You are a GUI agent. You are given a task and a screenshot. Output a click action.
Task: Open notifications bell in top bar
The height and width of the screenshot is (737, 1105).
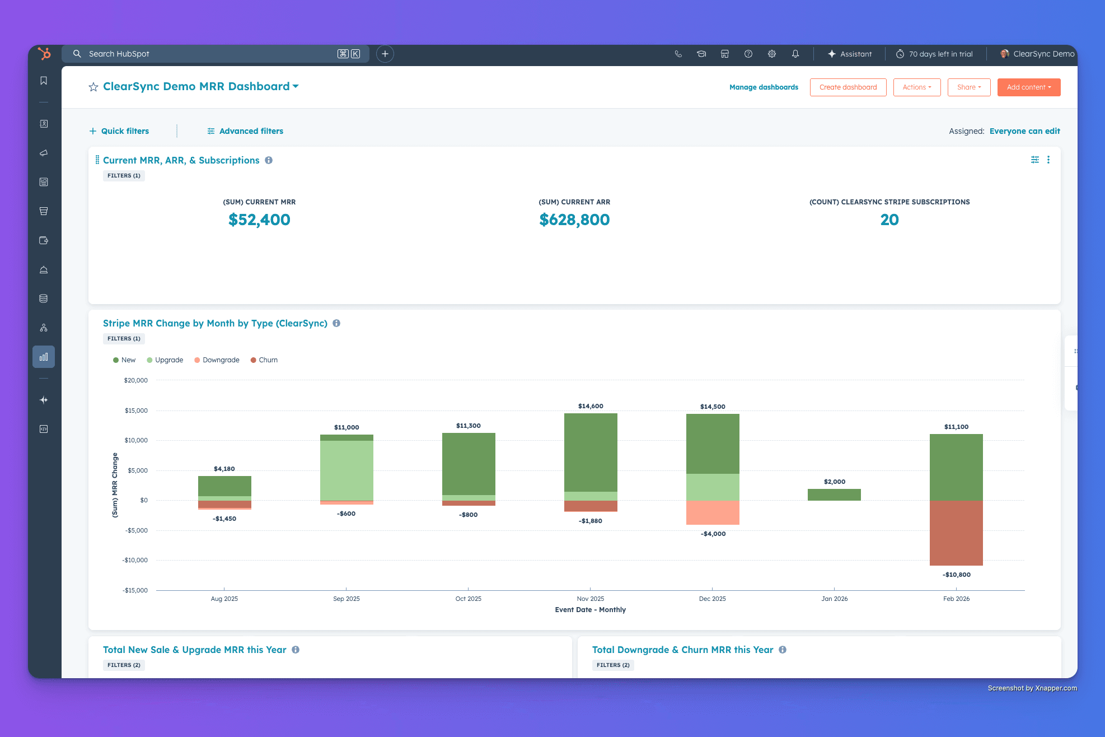coord(795,54)
